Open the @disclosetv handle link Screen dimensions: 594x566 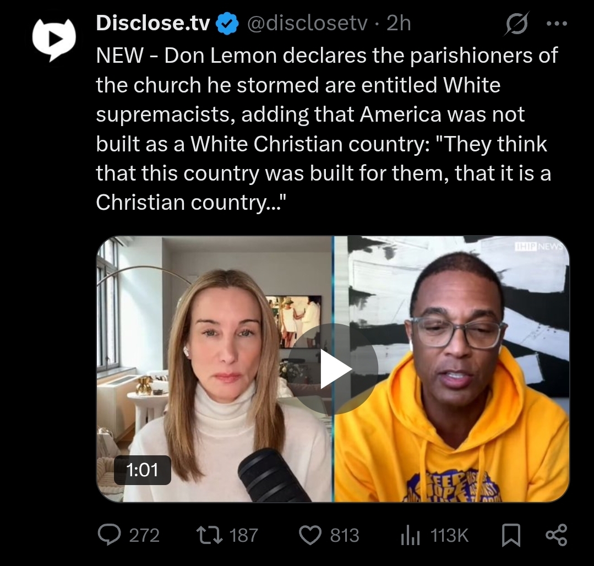click(x=307, y=23)
